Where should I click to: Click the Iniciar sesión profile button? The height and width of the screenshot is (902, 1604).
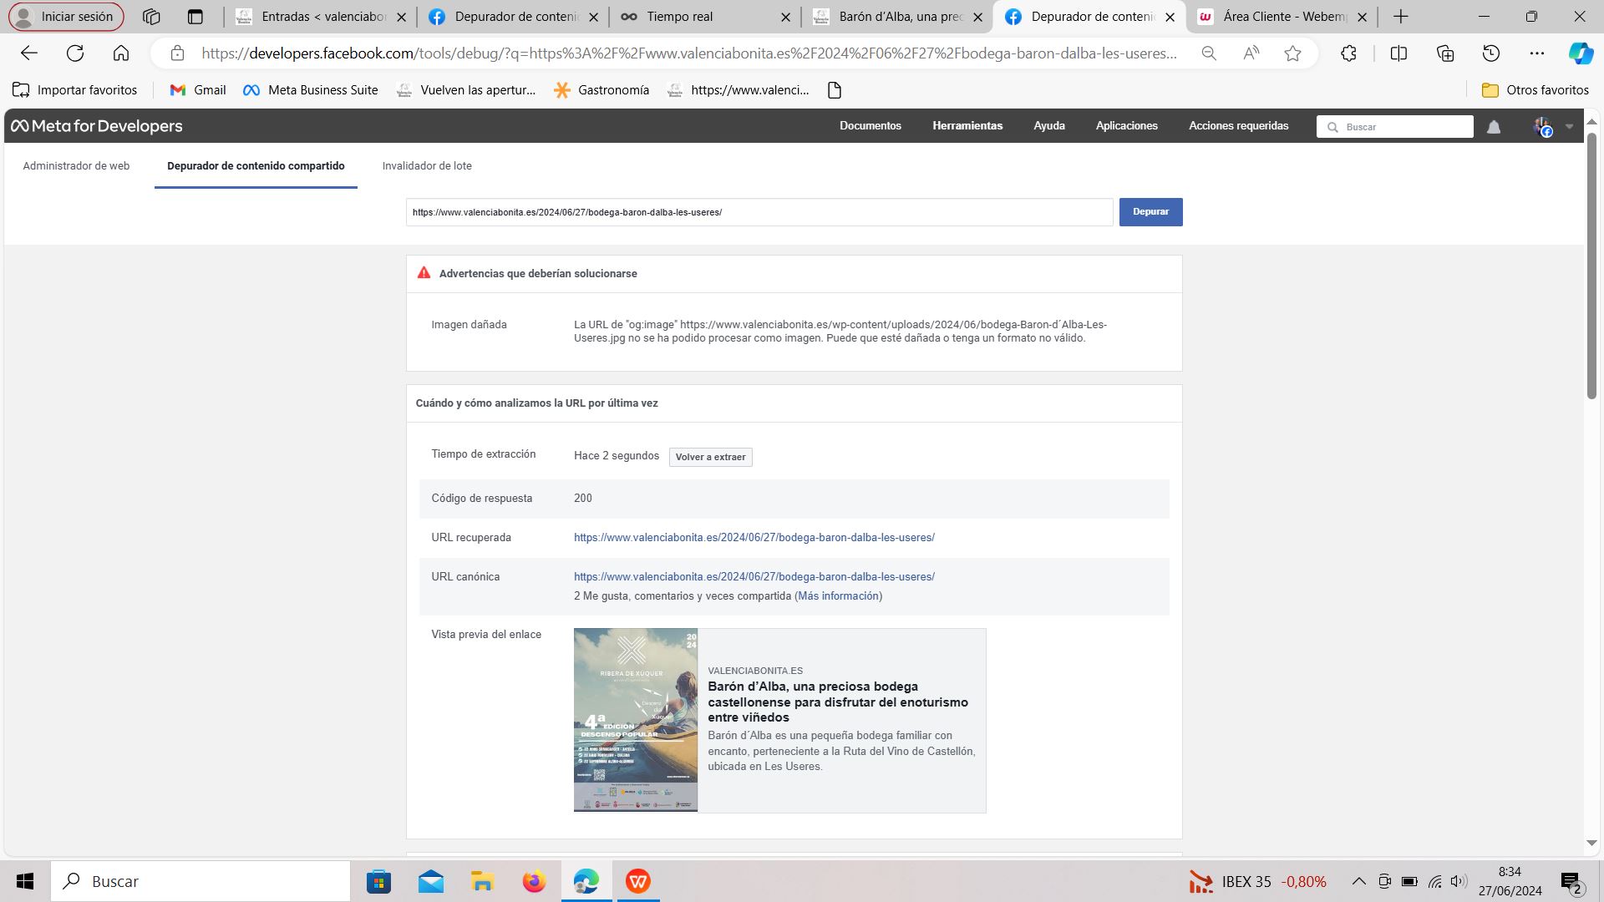pos(66,17)
